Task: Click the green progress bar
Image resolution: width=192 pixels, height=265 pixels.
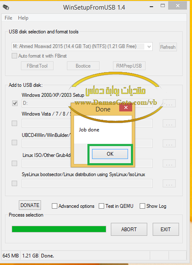Action: [x=59, y=230]
